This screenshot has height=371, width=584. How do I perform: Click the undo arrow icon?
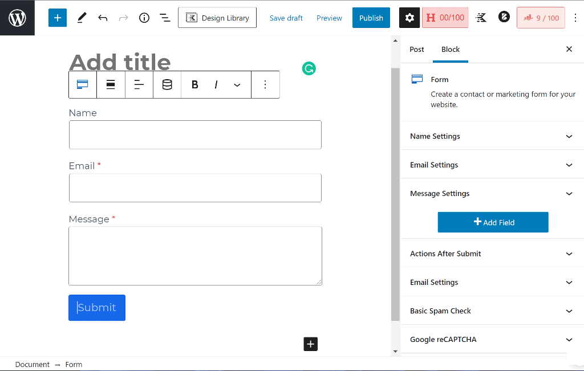click(103, 18)
